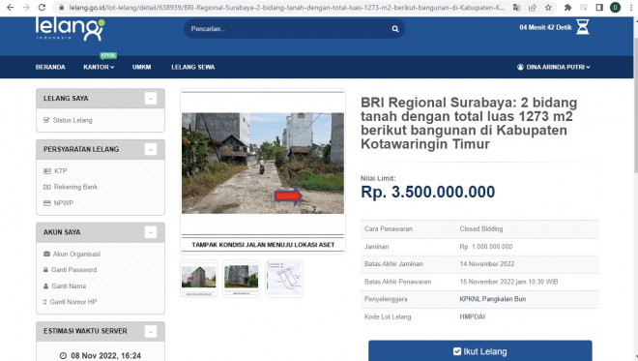638x361 pixels.
Task: Click the search magnifier icon
Action: coord(395,29)
